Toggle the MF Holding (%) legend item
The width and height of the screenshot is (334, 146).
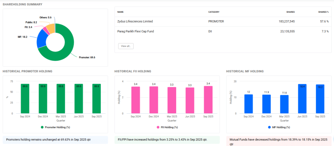(x=279, y=127)
